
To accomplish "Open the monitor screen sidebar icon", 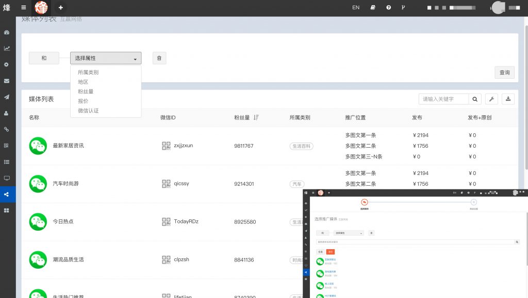I will click(x=6, y=178).
